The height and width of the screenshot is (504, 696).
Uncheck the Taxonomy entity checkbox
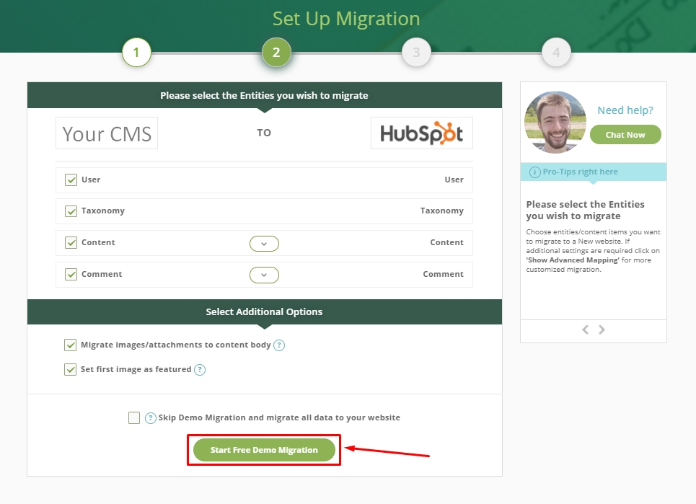(x=71, y=211)
